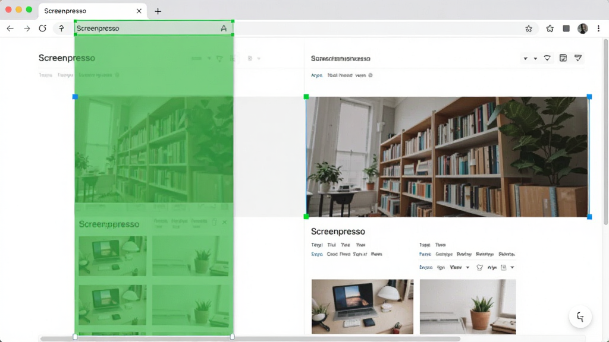609x342 pixels.
Task: Go back using the browser back arrow
Action: 10,28
